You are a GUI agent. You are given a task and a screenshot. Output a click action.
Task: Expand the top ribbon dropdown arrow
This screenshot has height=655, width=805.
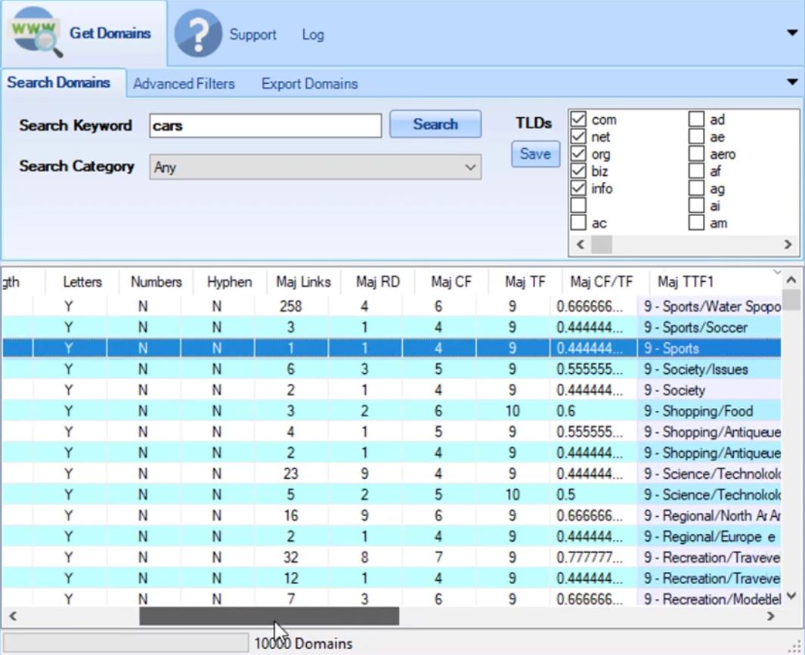pos(792,32)
